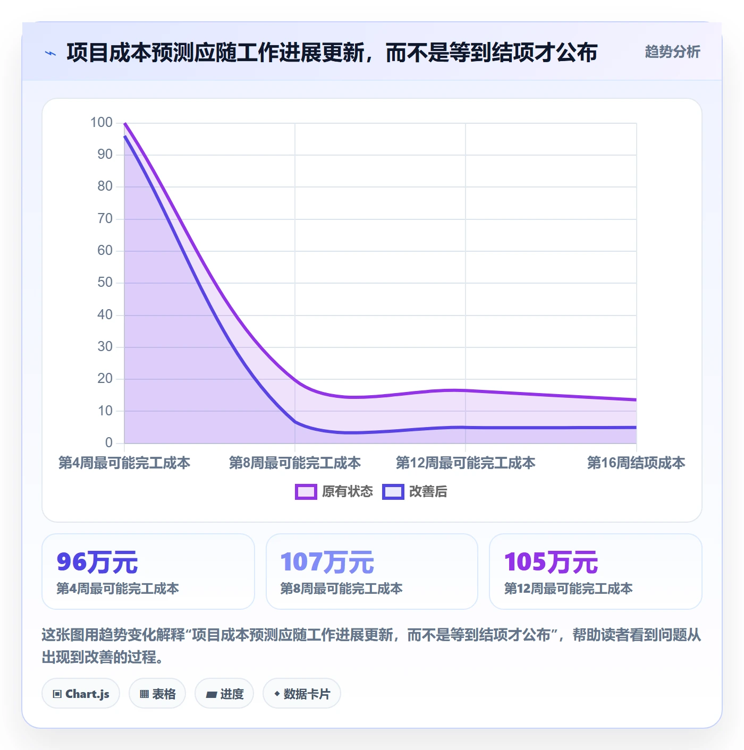Select the 进度 tag chip
The image size is (744, 750).
pyautogui.click(x=224, y=694)
